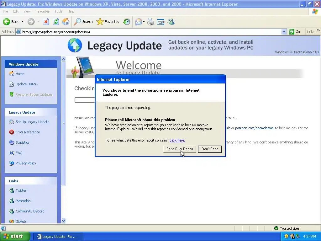Click the page icon beside the address URL
The image size is (321, 241).
tap(18, 32)
